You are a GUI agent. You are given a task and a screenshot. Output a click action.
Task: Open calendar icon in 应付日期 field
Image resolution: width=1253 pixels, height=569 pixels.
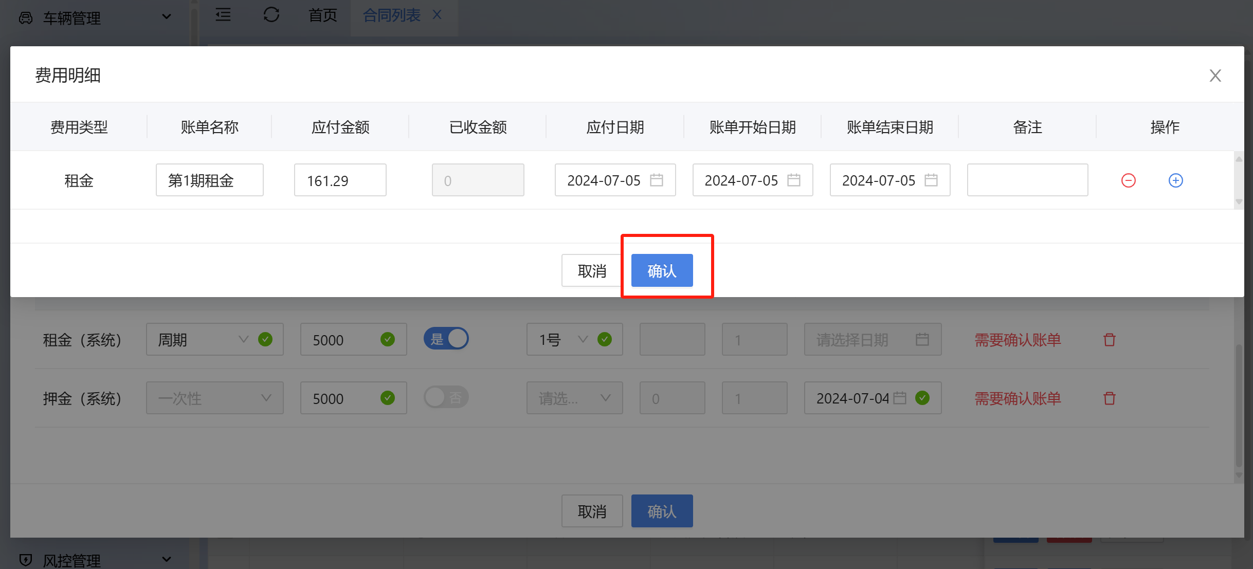[656, 180]
